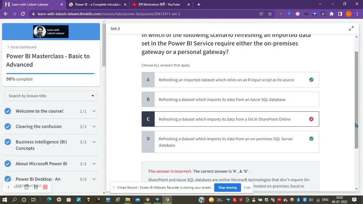Close the YouTube Motivation tab
Viewport: 363px width, 204px height.
coord(189,5)
